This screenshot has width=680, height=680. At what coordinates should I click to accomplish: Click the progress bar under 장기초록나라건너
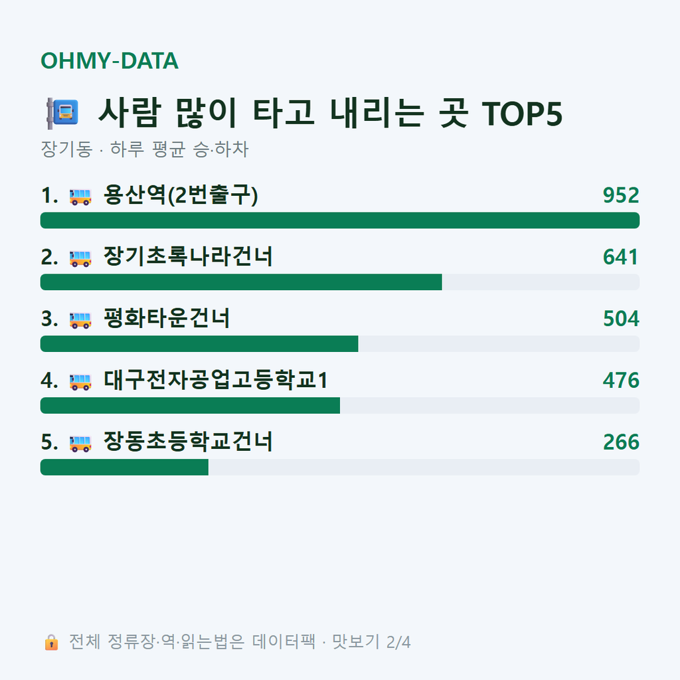pyautogui.click(x=340, y=282)
